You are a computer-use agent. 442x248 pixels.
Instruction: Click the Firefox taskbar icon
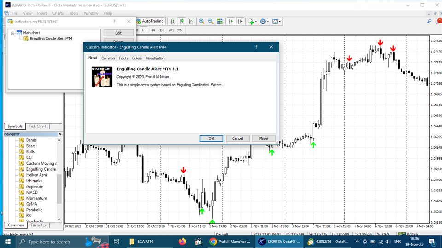pos(182,242)
